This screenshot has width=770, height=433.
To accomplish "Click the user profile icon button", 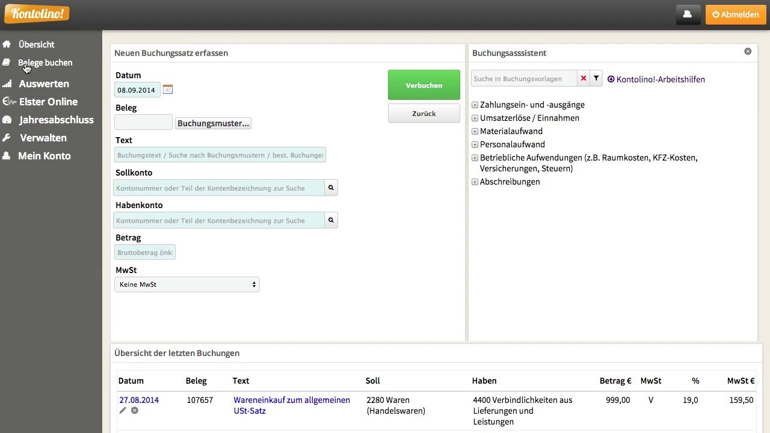I will [688, 14].
